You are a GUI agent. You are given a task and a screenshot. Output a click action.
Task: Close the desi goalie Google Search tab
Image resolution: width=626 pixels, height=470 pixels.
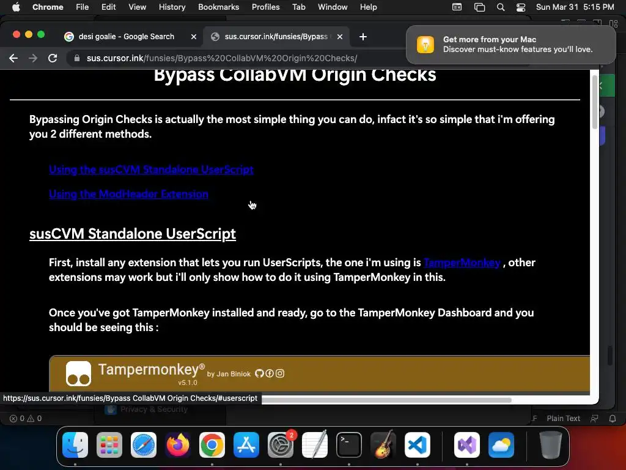194,37
